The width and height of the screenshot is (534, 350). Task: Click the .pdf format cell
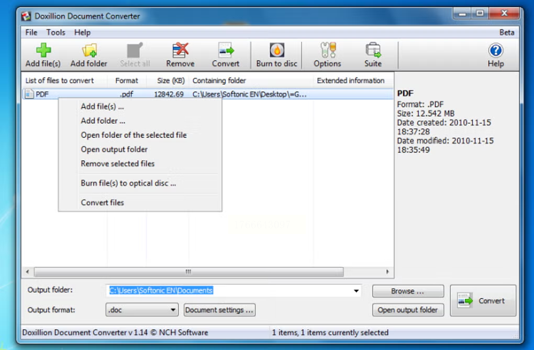pyautogui.click(x=126, y=94)
